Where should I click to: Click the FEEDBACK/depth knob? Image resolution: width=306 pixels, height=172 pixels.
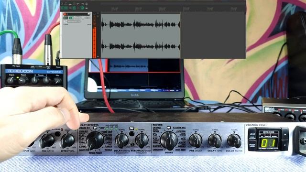142,140
